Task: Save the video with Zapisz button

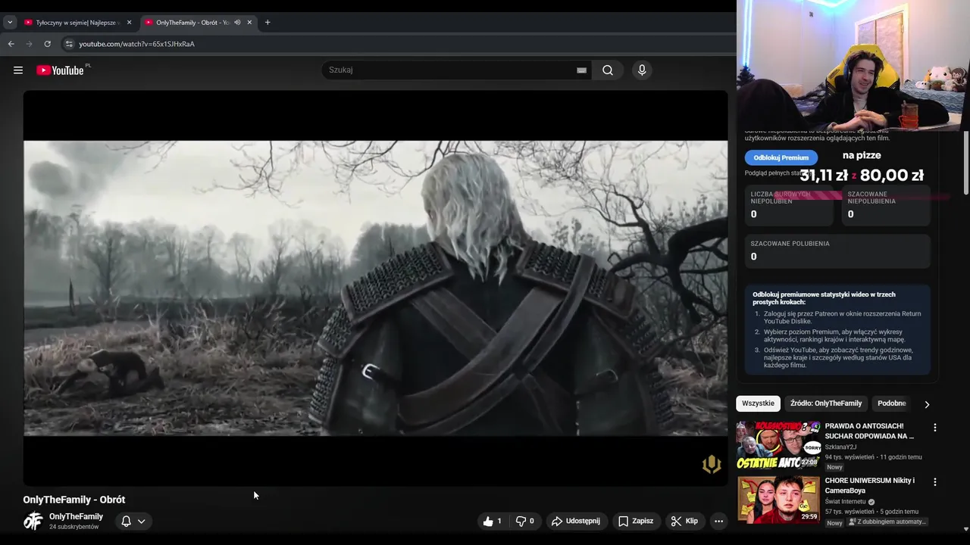Action: tap(635, 521)
